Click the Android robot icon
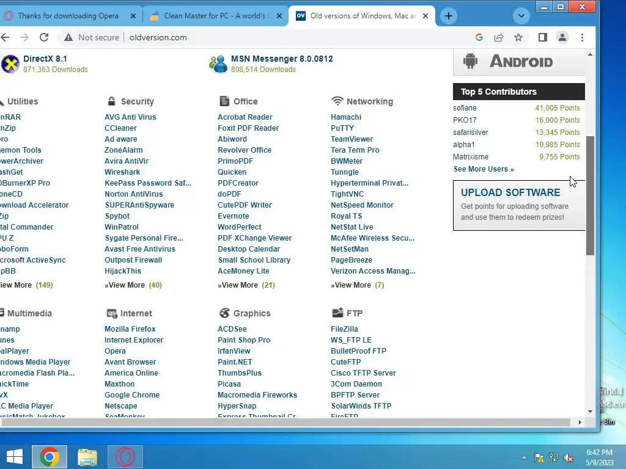 tap(470, 61)
